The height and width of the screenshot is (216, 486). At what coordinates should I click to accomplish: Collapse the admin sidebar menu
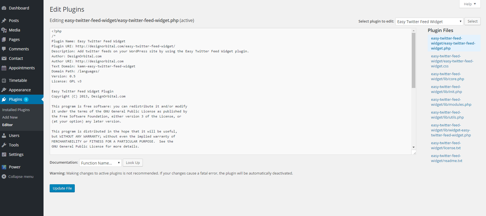click(4, 176)
